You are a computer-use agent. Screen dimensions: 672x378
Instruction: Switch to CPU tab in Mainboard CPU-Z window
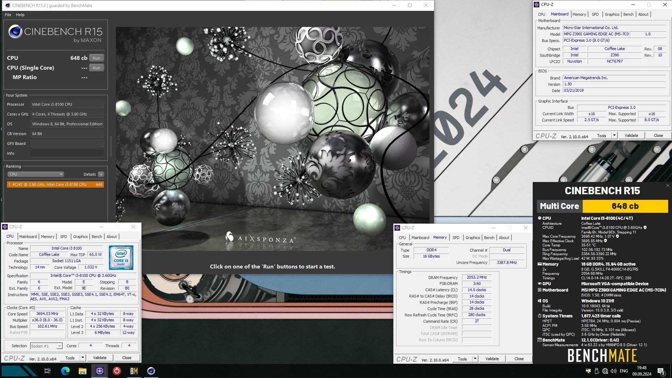tap(541, 14)
